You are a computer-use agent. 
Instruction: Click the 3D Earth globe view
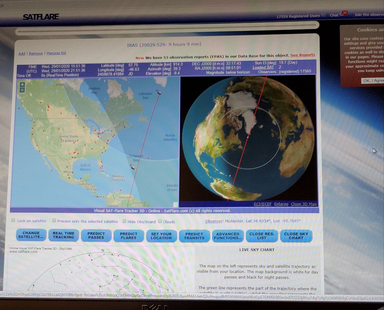pos(249,138)
